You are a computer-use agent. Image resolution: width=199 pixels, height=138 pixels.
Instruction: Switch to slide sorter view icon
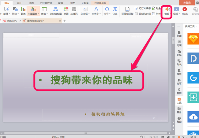pos(168,137)
